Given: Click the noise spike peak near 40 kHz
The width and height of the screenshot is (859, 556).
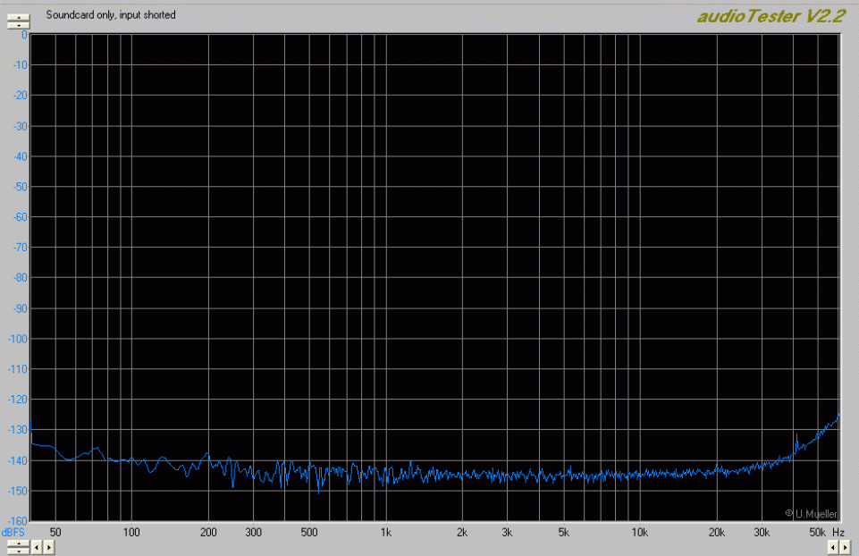Looking at the screenshot, I should 796,435.
